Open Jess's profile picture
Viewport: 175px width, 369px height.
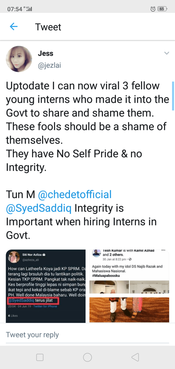(19, 59)
